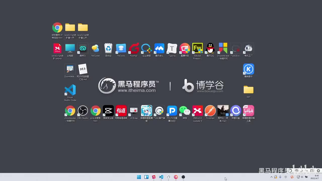Open the taskbar Widgets panel button
The image size is (322, 181).
pos(146,177)
